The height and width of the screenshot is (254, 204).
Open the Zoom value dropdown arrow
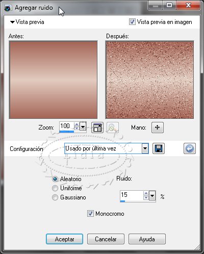[x=83, y=126]
